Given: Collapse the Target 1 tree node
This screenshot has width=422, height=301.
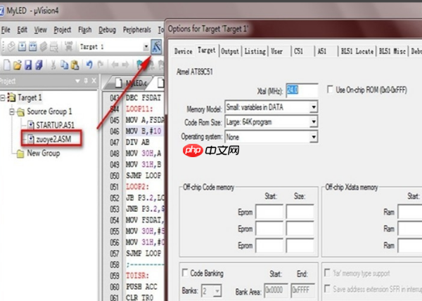Looking at the screenshot, I should (x=2, y=98).
